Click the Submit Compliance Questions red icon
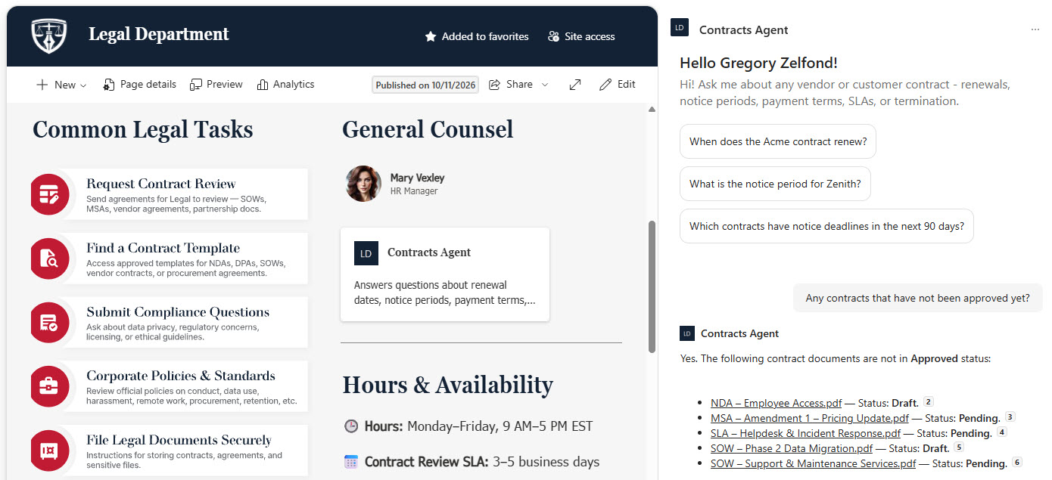 50,322
